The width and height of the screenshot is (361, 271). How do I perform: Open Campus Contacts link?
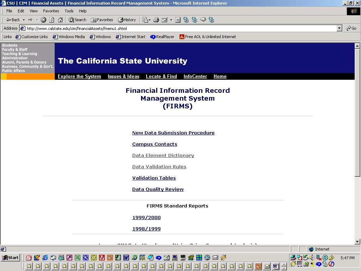coord(155,144)
